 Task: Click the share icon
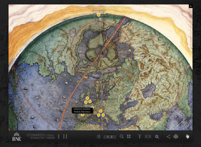[168, 136]
